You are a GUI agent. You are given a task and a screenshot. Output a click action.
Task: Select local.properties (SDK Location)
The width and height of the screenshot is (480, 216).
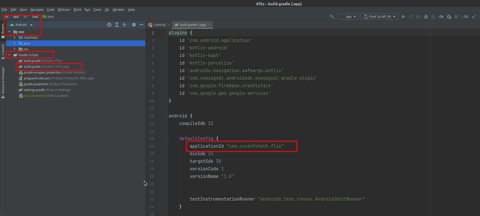tap(43, 96)
